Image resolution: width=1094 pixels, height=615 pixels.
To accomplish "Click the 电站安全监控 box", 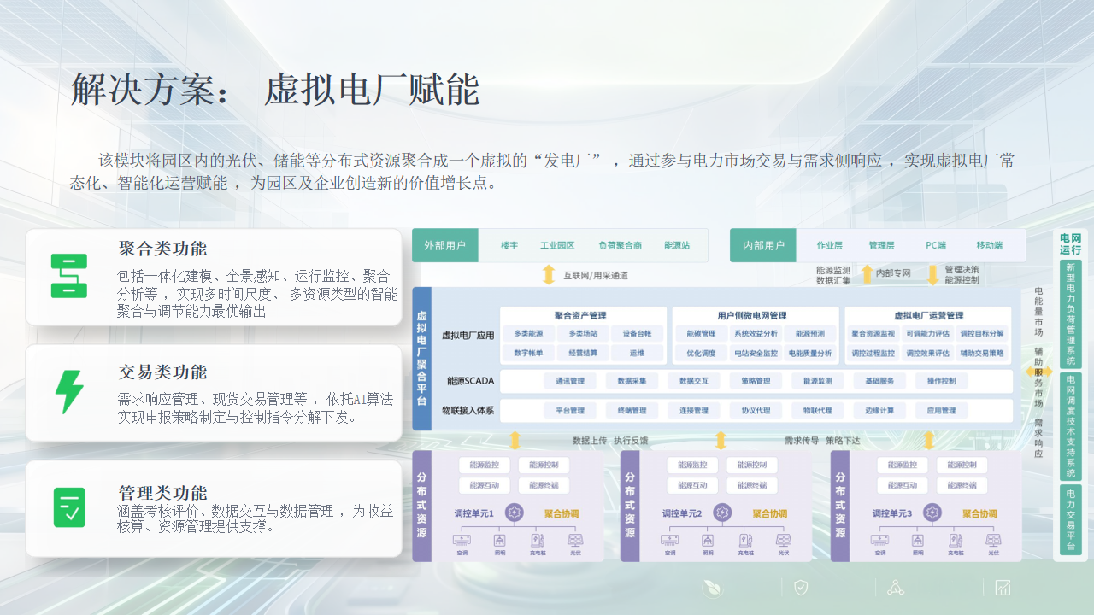I will 756,353.
